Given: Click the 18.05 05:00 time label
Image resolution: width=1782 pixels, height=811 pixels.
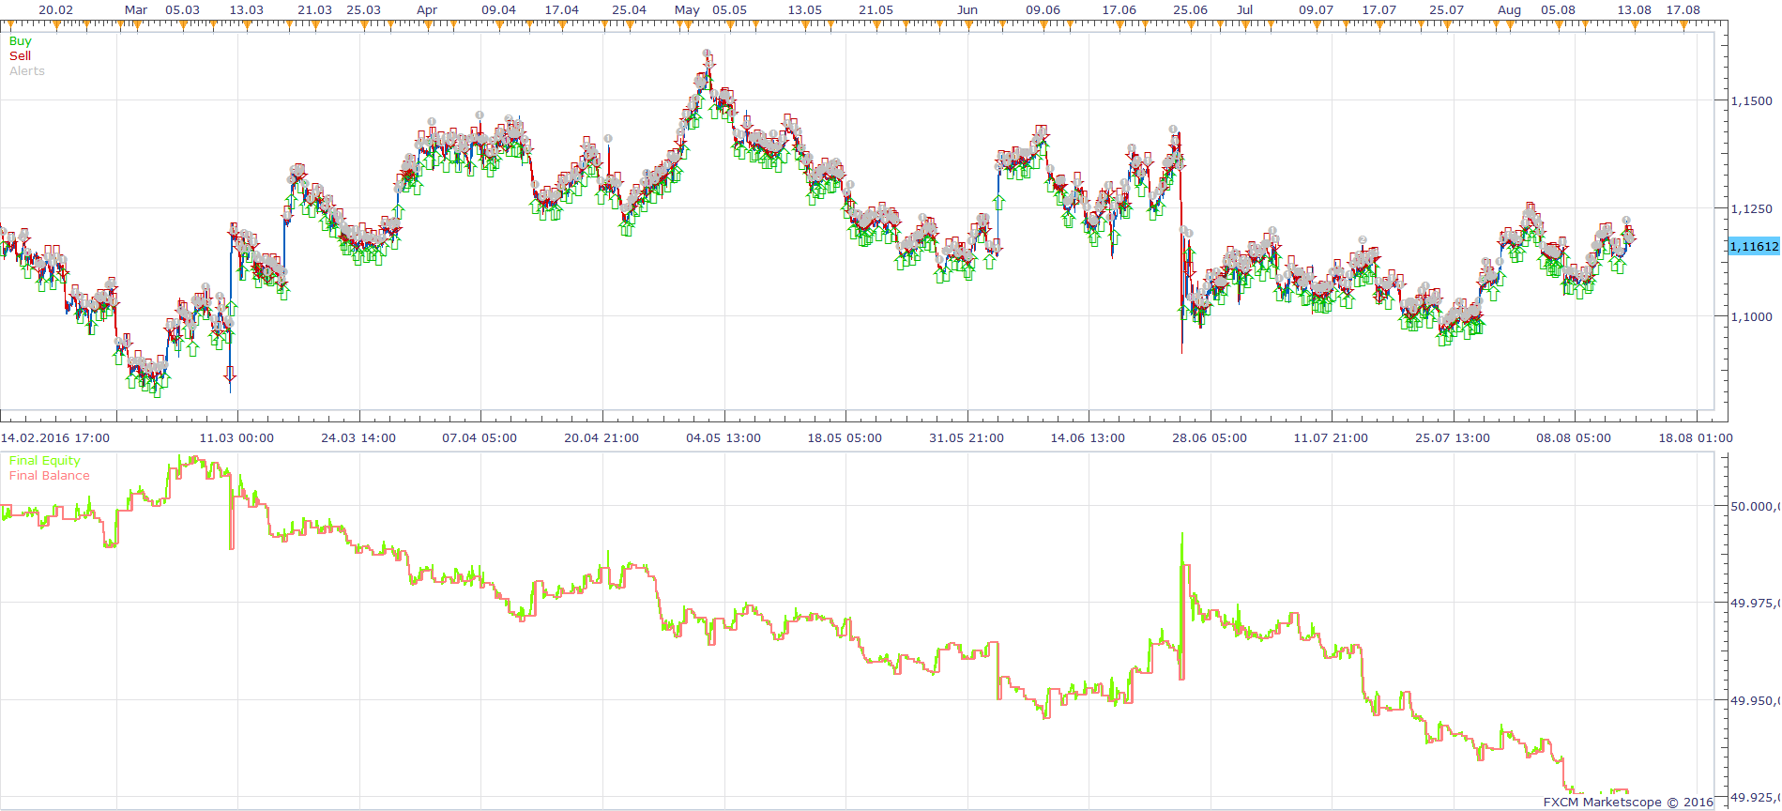Looking at the screenshot, I should point(845,438).
